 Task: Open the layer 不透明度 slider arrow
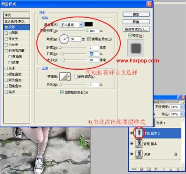point(182,107)
